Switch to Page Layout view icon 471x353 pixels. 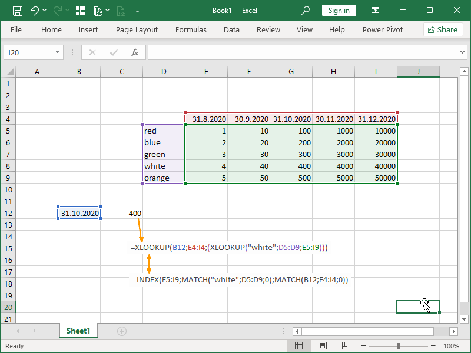pos(322,346)
